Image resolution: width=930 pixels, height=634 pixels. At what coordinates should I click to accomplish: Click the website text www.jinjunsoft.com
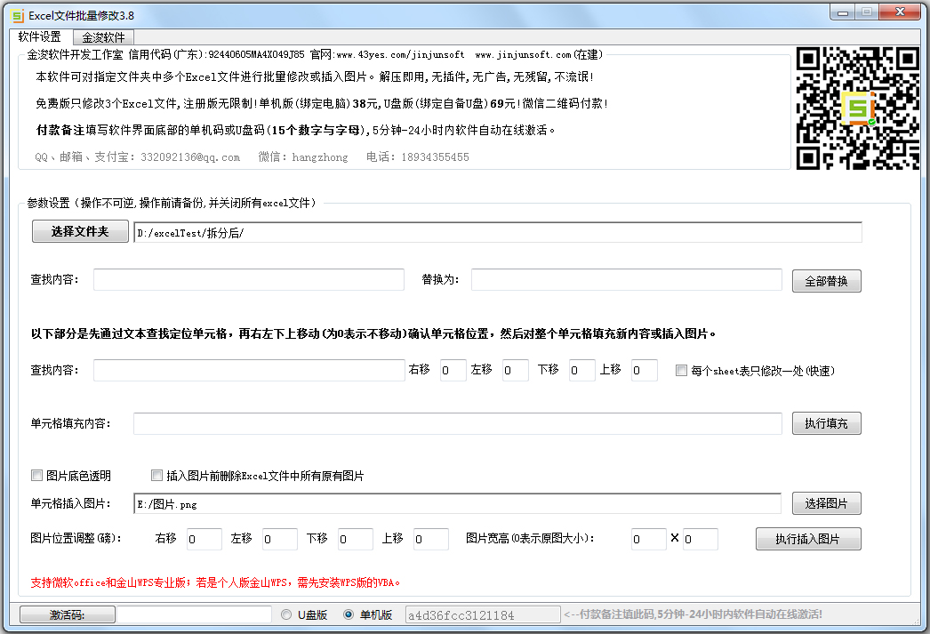[523, 54]
